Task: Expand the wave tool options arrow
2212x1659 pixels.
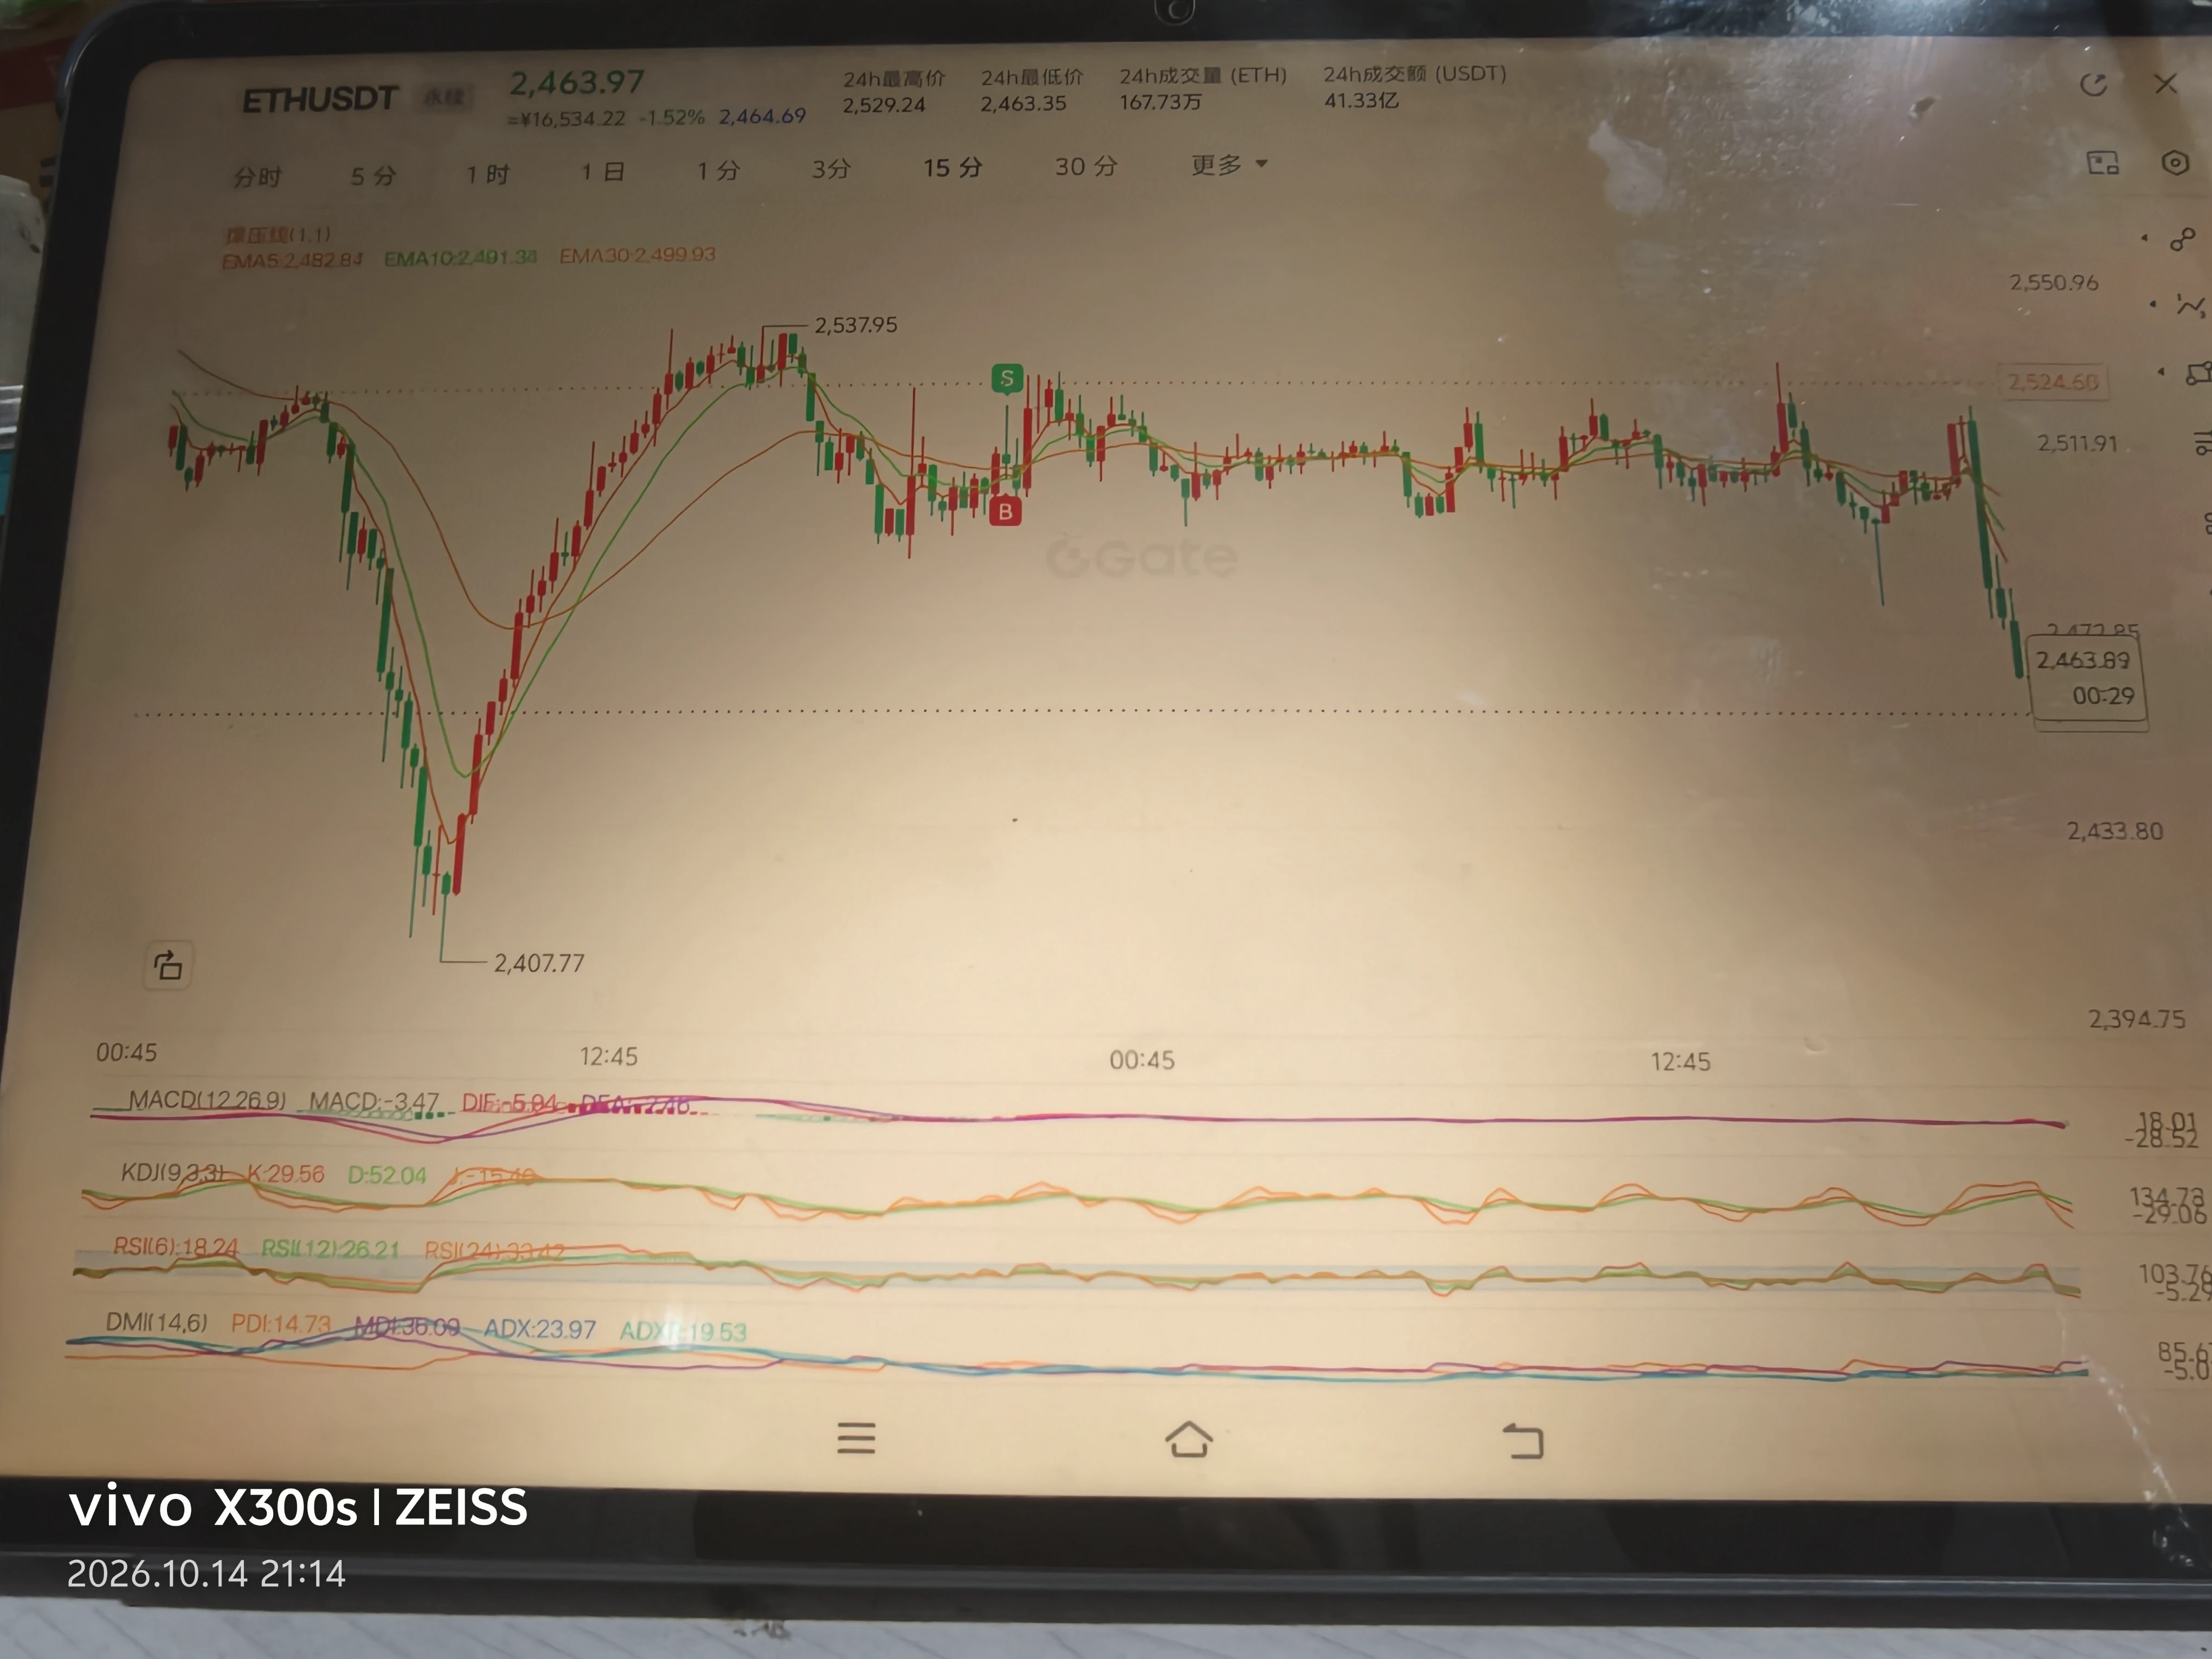Action: 2153,304
